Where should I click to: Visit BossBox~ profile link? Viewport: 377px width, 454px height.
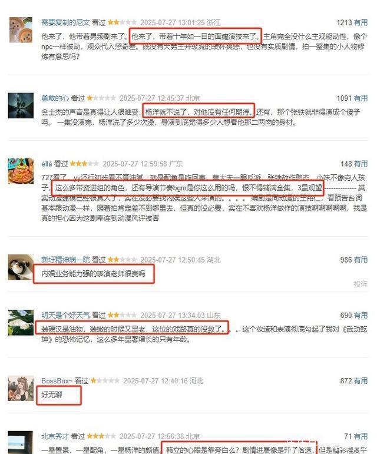coord(57,381)
